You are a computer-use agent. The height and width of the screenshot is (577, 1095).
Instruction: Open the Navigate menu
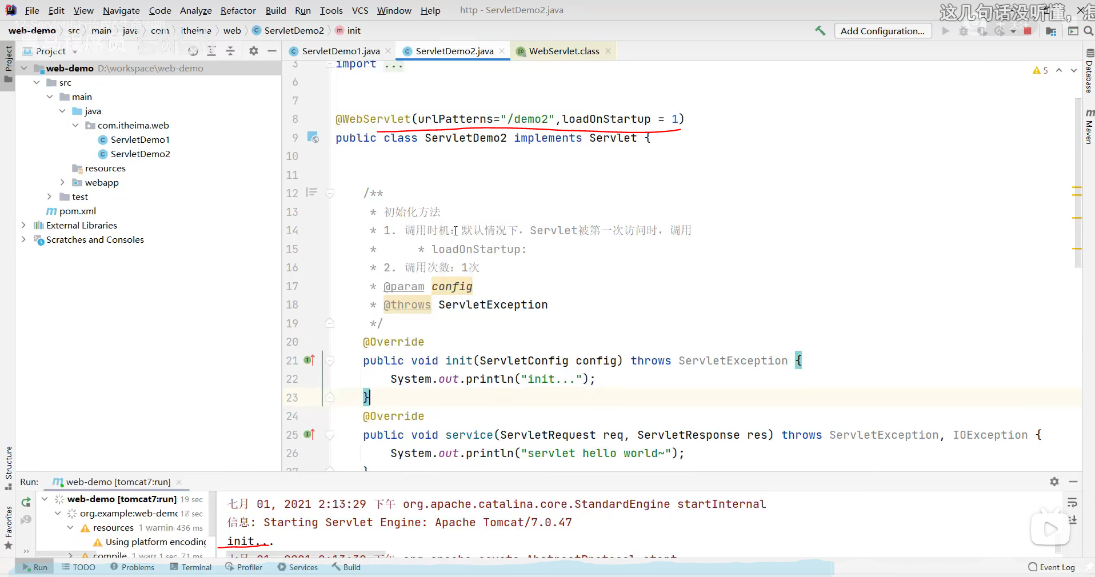pyautogui.click(x=121, y=10)
